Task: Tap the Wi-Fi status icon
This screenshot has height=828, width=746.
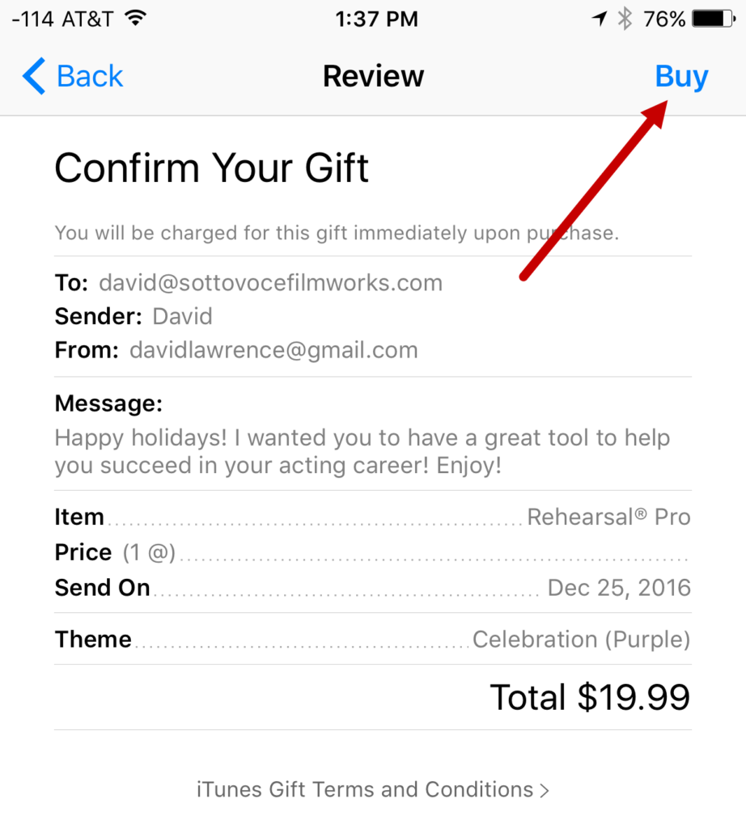Action: click(136, 19)
